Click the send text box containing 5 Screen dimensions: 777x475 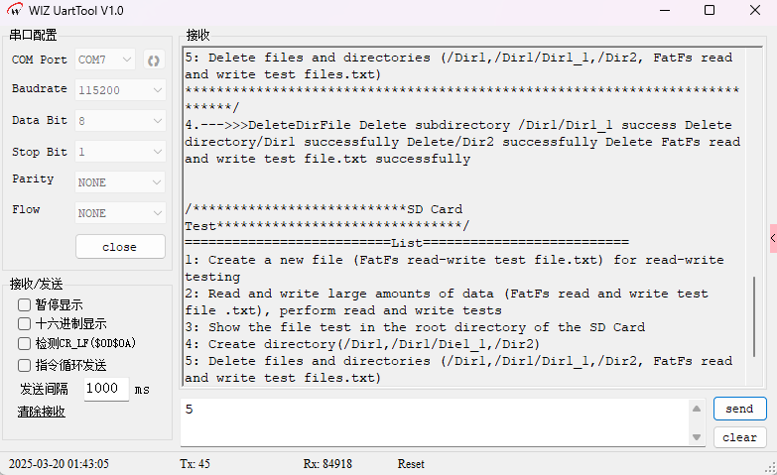coord(437,421)
